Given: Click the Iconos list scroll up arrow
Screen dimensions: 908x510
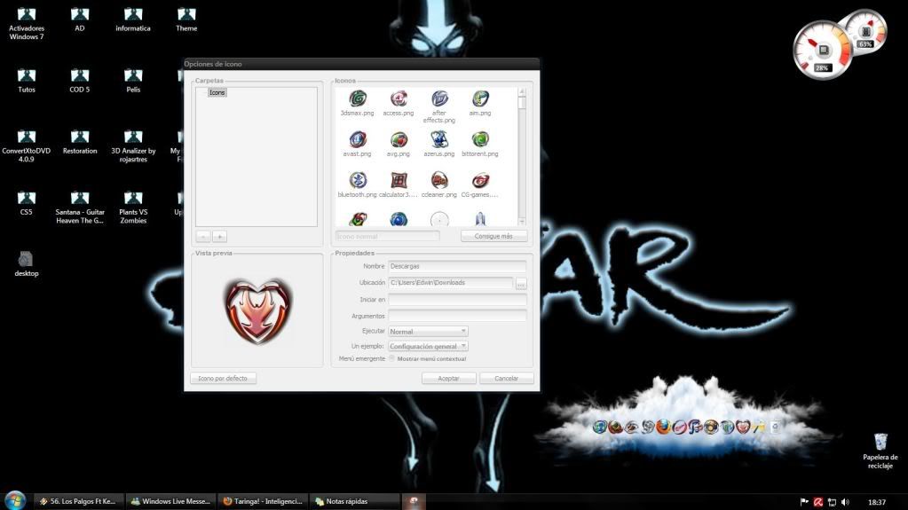Looking at the screenshot, I should [522, 91].
